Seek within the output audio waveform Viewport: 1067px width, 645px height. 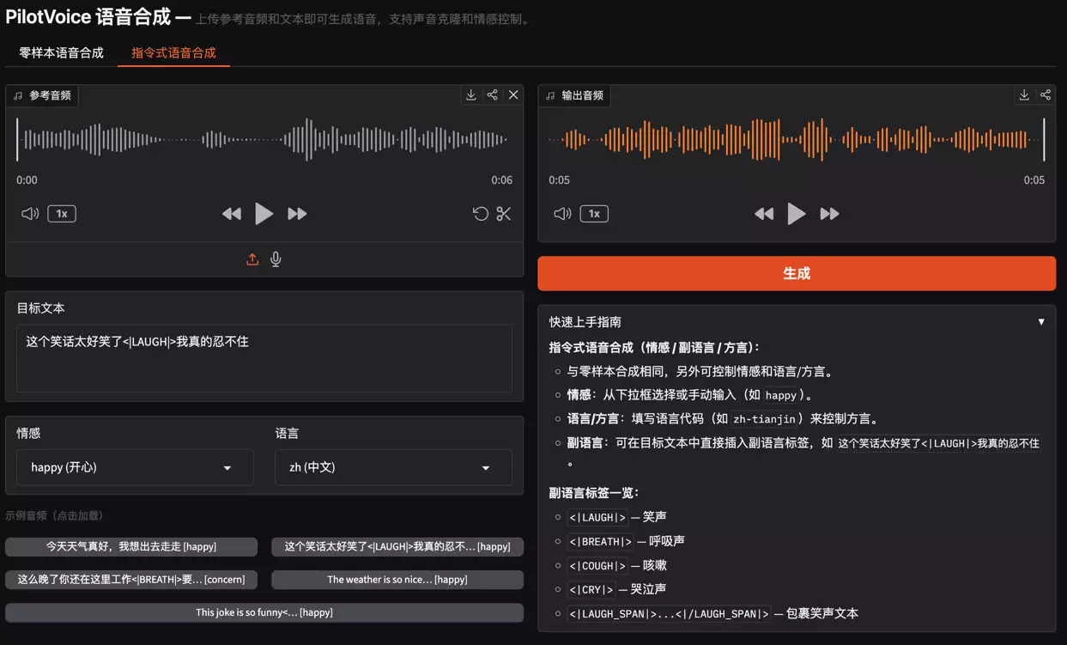click(x=797, y=139)
